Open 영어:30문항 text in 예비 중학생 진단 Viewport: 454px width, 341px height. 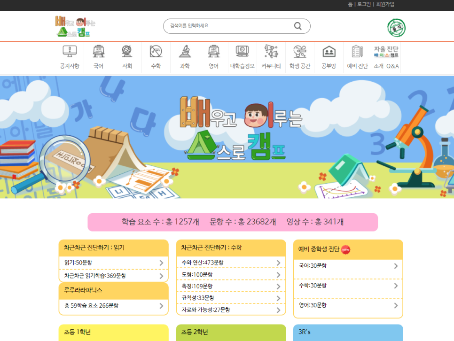[x=313, y=305]
